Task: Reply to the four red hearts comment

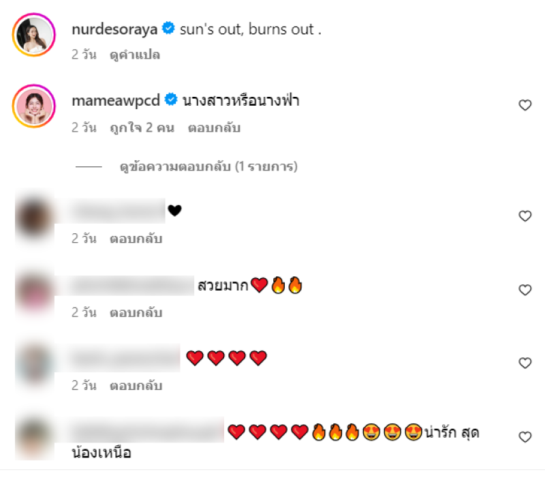Action: (136, 385)
